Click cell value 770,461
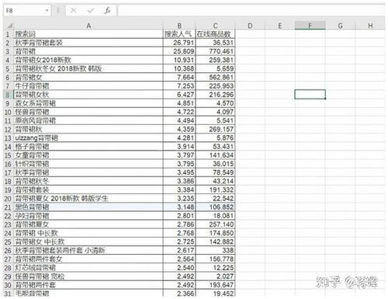Screen dimensions: 388x299 215,51
